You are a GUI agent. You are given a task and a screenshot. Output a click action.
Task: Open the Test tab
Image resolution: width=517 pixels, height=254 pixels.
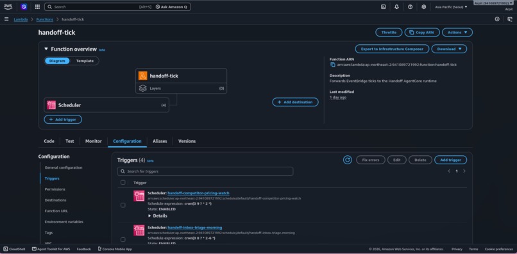69,141
